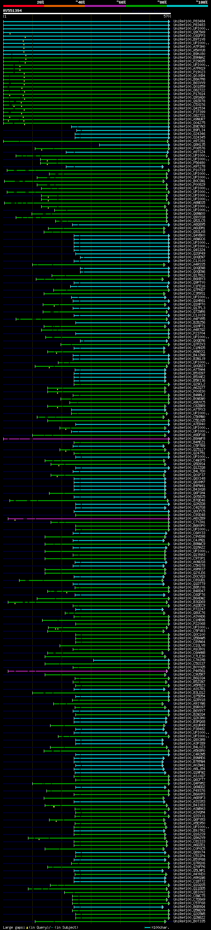Image resolution: width=211 pixels, height=930 pixels.
Task: Click the purple ~60% identity legend segment
Action: pyautogui.click(x=106, y=6)
